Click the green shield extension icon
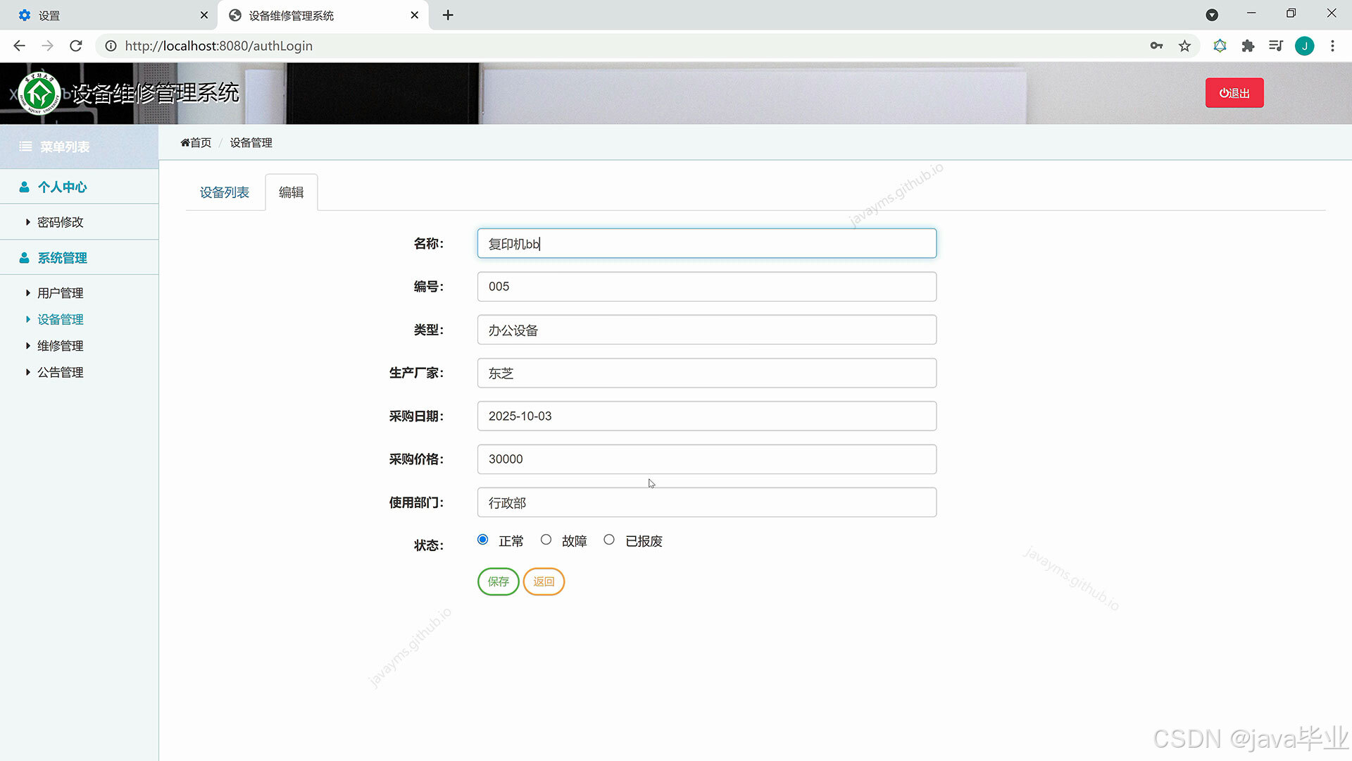Screen dimensions: 1352x761 [1220, 46]
